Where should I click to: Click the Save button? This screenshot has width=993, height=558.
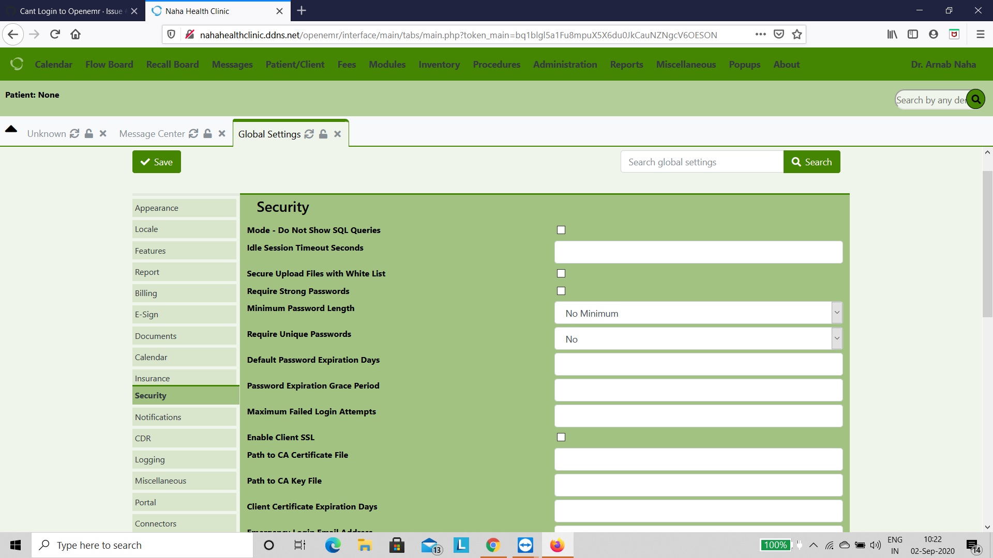tap(156, 162)
